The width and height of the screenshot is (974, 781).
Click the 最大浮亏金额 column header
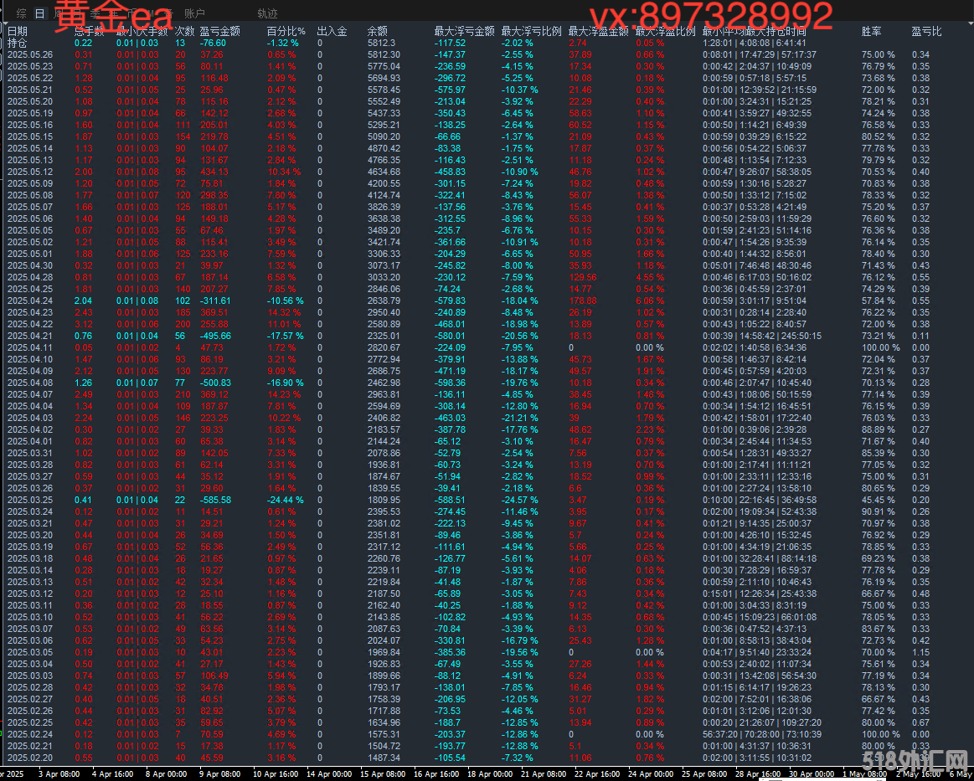[x=464, y=31]
